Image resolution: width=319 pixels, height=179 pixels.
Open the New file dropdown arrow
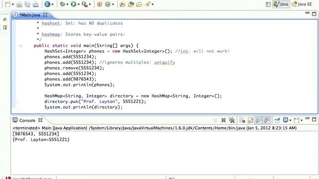[x=13, y=4]
